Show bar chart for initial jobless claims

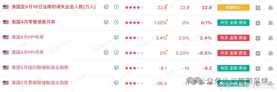pyautogui.click(x=271, y=8)
